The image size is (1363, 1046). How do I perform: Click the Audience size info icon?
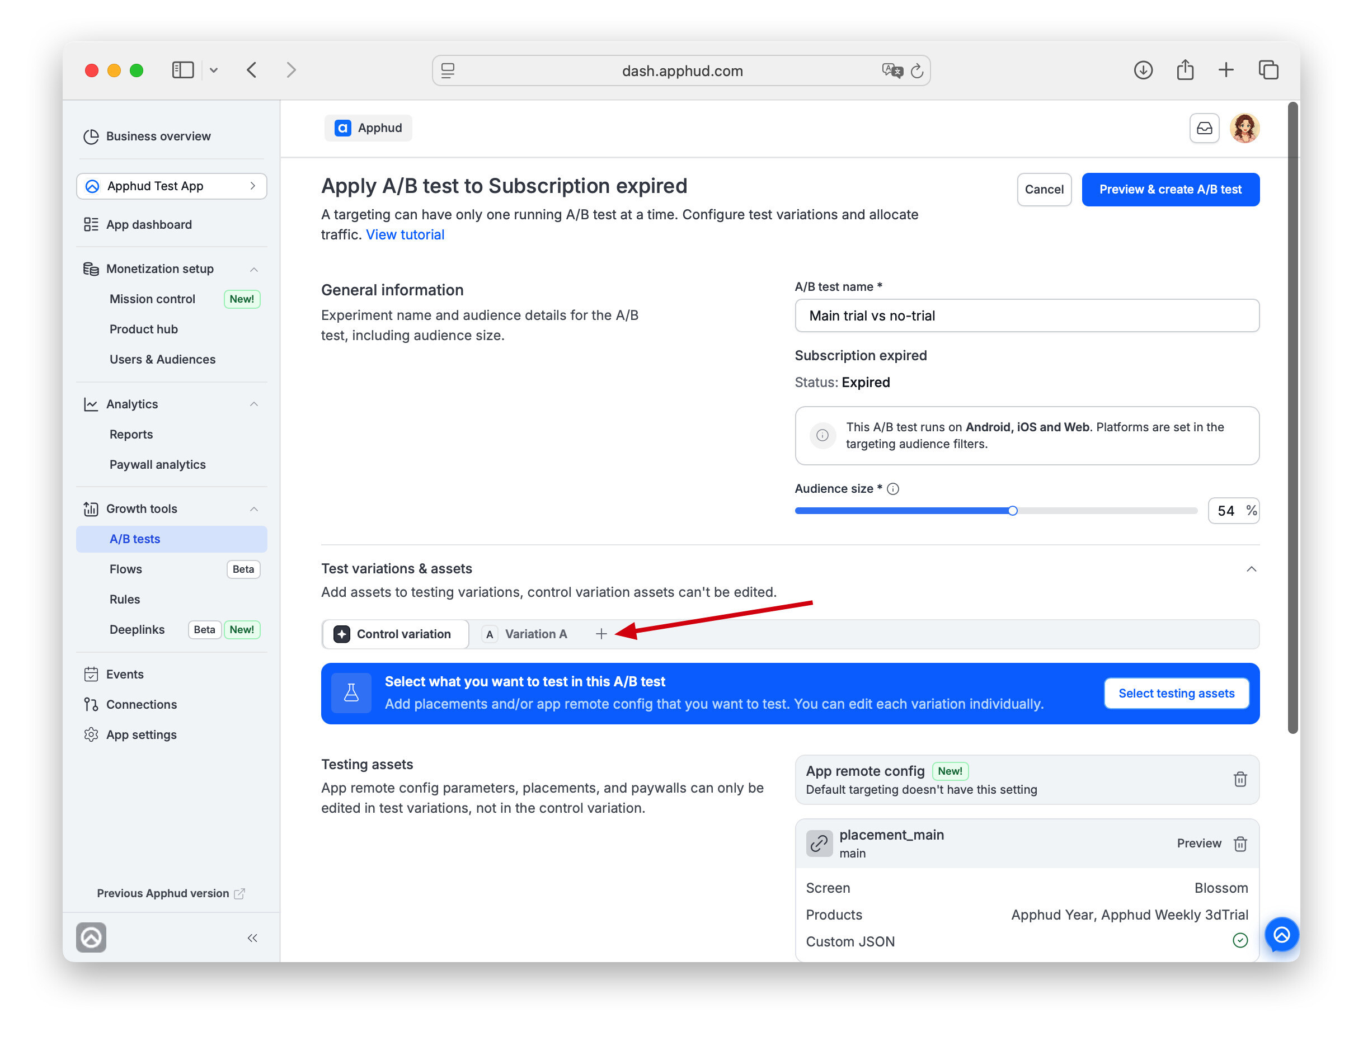coord(892,489)
